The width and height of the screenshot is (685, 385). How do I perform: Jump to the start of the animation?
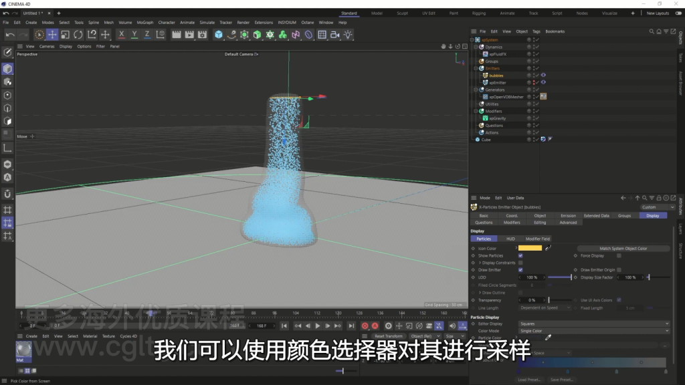(x=284, y=326)
